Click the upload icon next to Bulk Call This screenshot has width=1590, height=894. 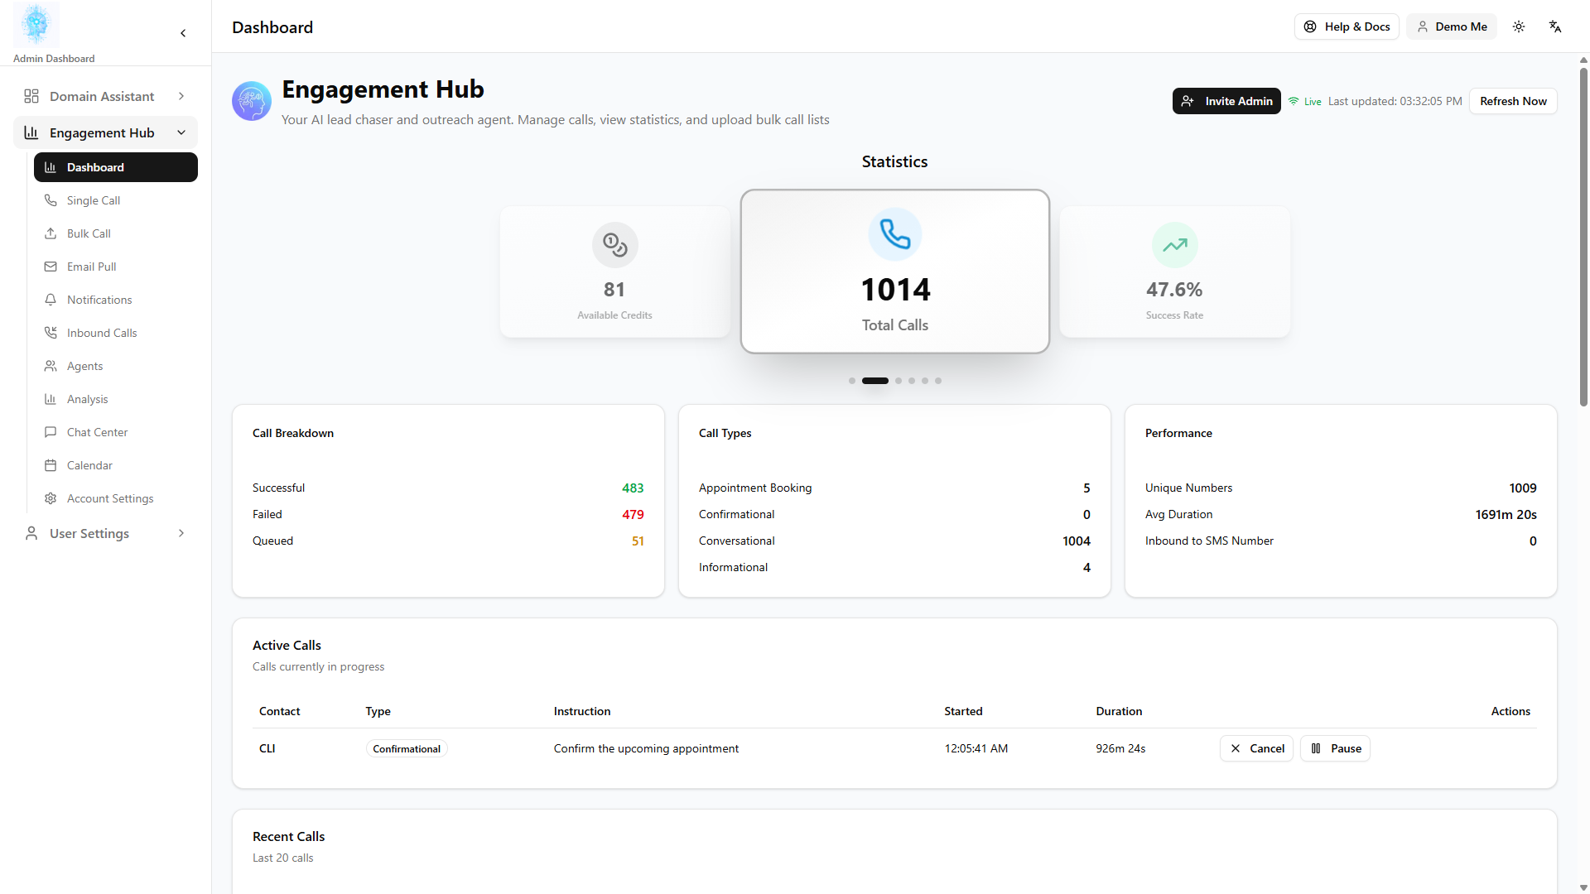(x=51, y=233)
